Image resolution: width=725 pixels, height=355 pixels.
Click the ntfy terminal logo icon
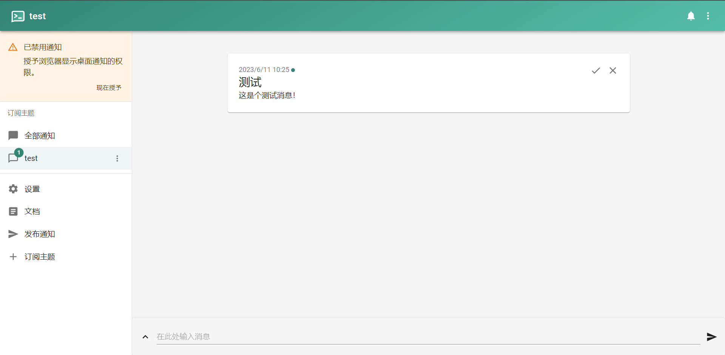point(18,16)
